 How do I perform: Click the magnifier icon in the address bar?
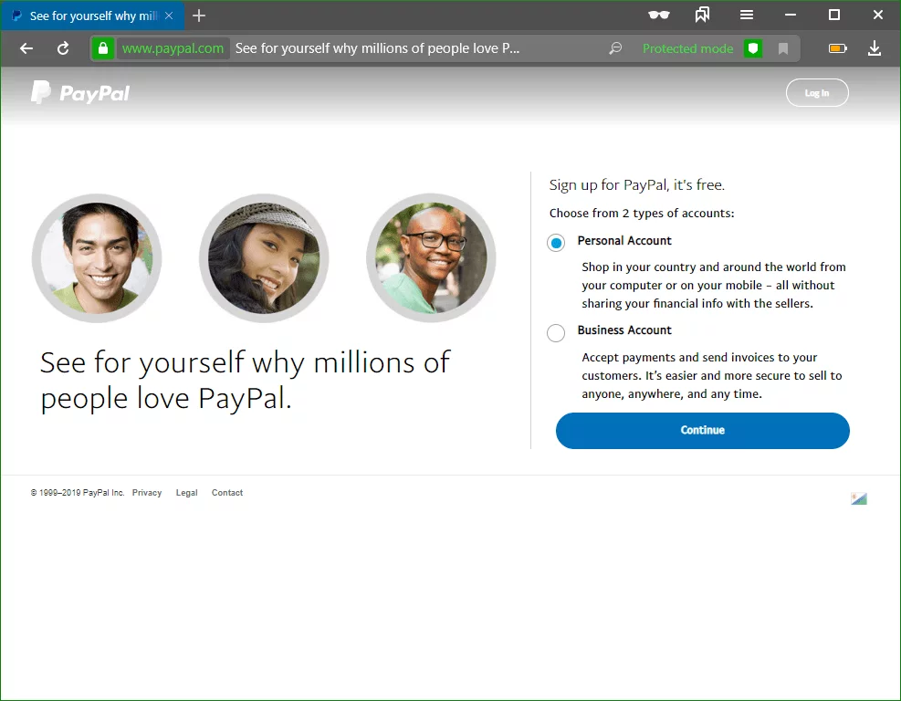coord(615,48)
